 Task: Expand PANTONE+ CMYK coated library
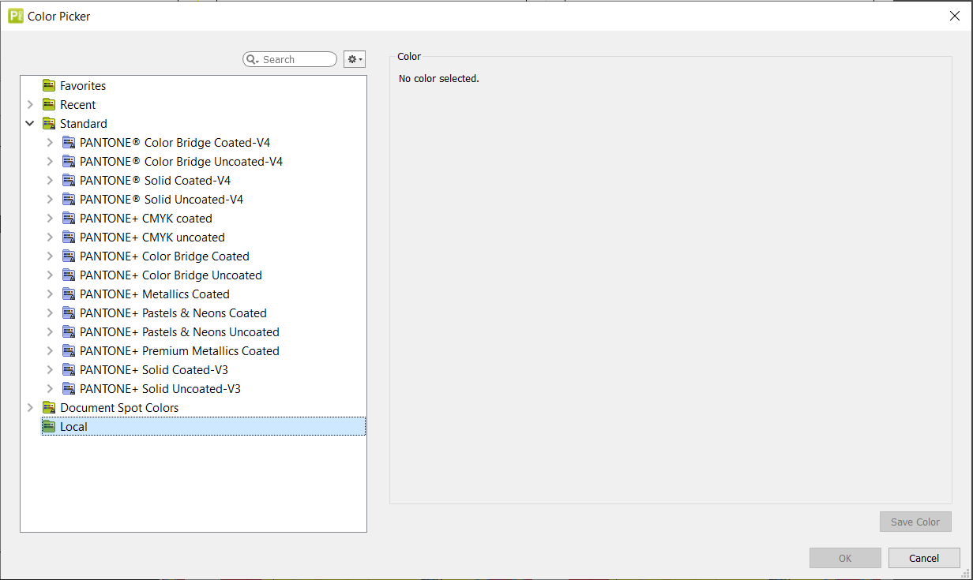click(x=50, y=219)
